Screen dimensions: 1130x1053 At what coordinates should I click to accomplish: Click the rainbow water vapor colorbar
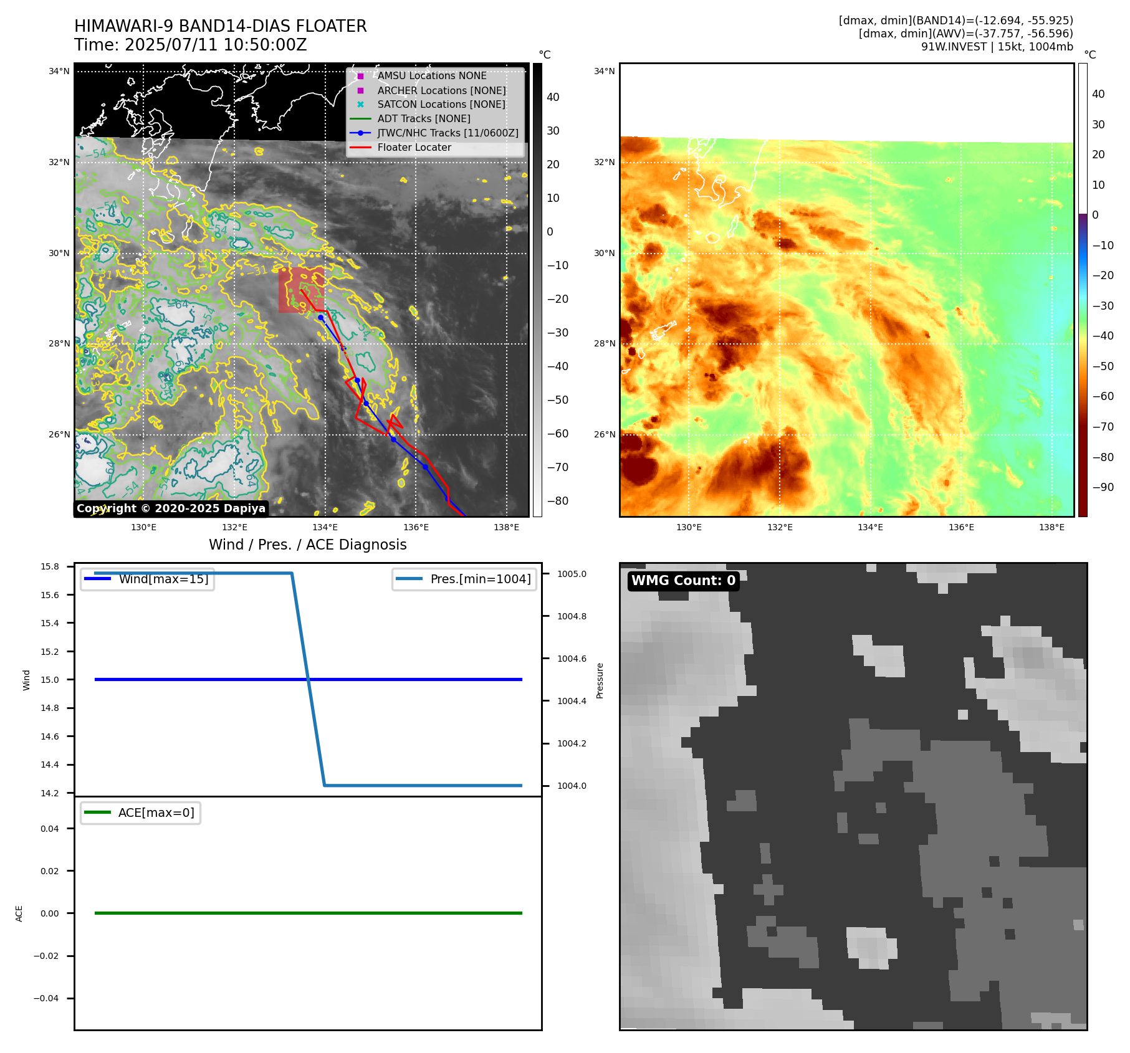coord(1083,290)
